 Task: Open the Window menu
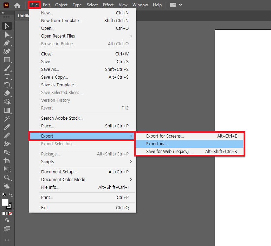(x=140, y=5)
